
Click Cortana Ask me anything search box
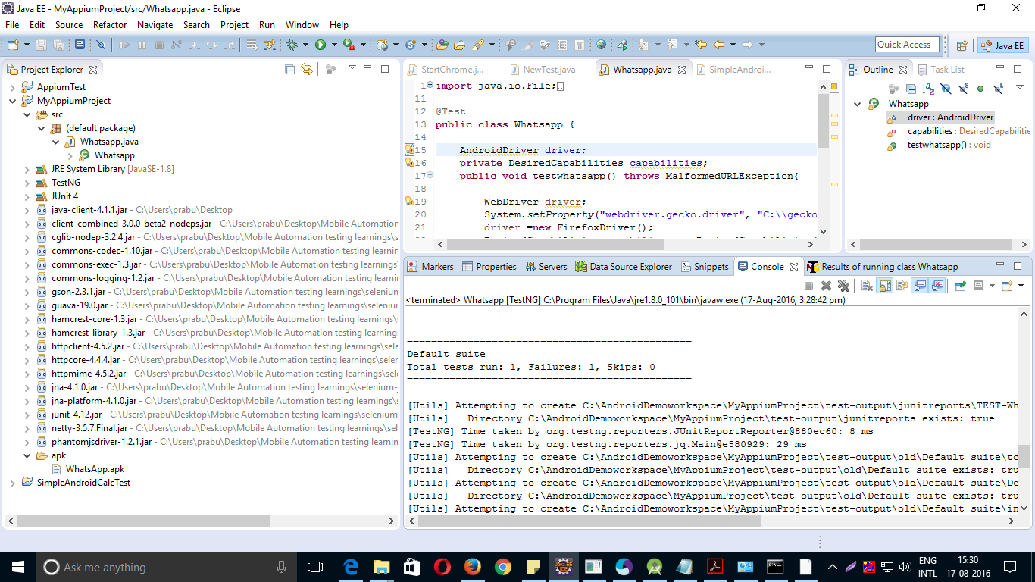[167, 567]
